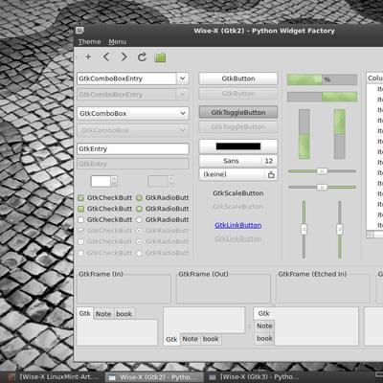The width and height of the screenshot is (383, 383).
Task: Expand the GtkComboBoxEntry dropdown arrow
Action: pyautogui.click(x=183, y=79)
